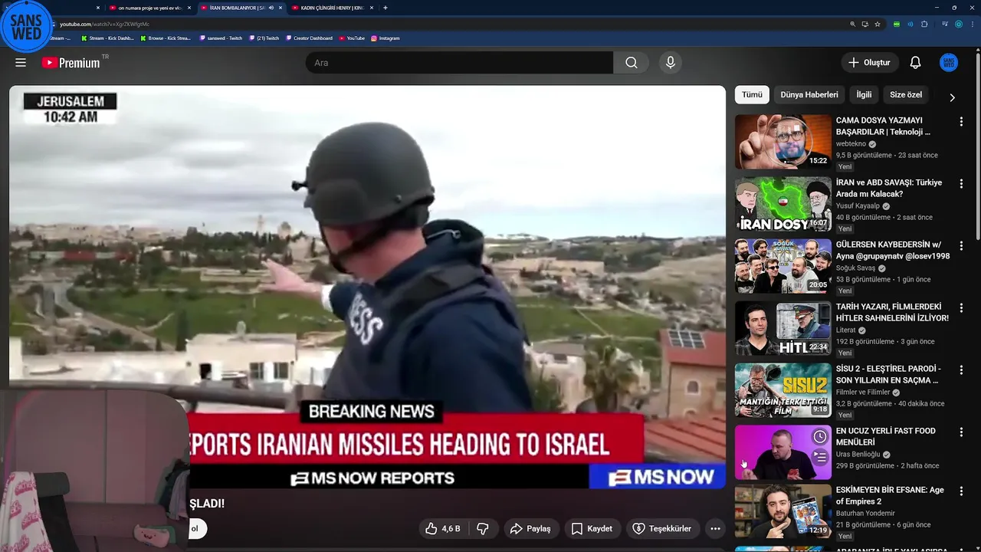Screen dimensions: 981x552
Task: Open the browser profile circle icon
Action: coord(958,24)
